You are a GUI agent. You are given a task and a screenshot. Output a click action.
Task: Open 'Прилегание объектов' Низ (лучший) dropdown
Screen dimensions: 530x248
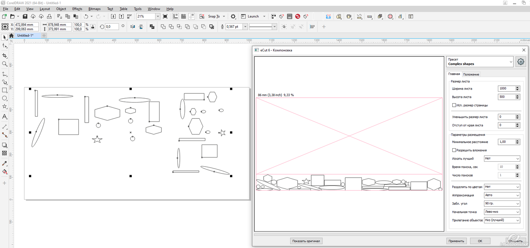[502, 220]
